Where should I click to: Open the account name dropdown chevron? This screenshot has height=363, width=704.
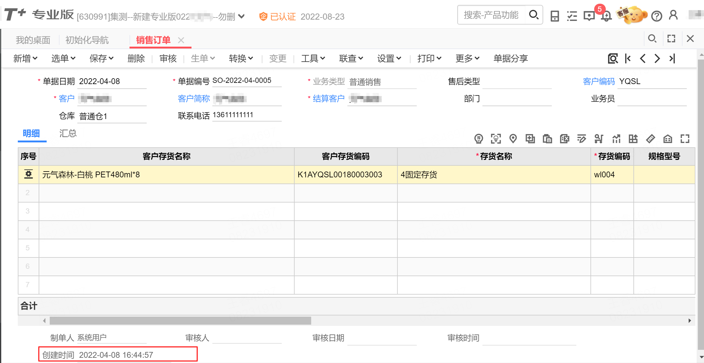click(x=241, y=16)
